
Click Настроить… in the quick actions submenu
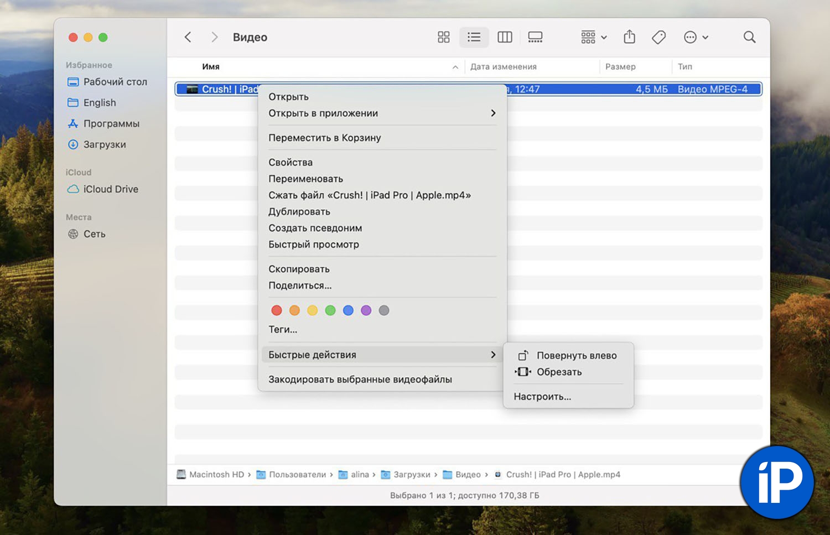pyautogui.click(x=542, y=397)
